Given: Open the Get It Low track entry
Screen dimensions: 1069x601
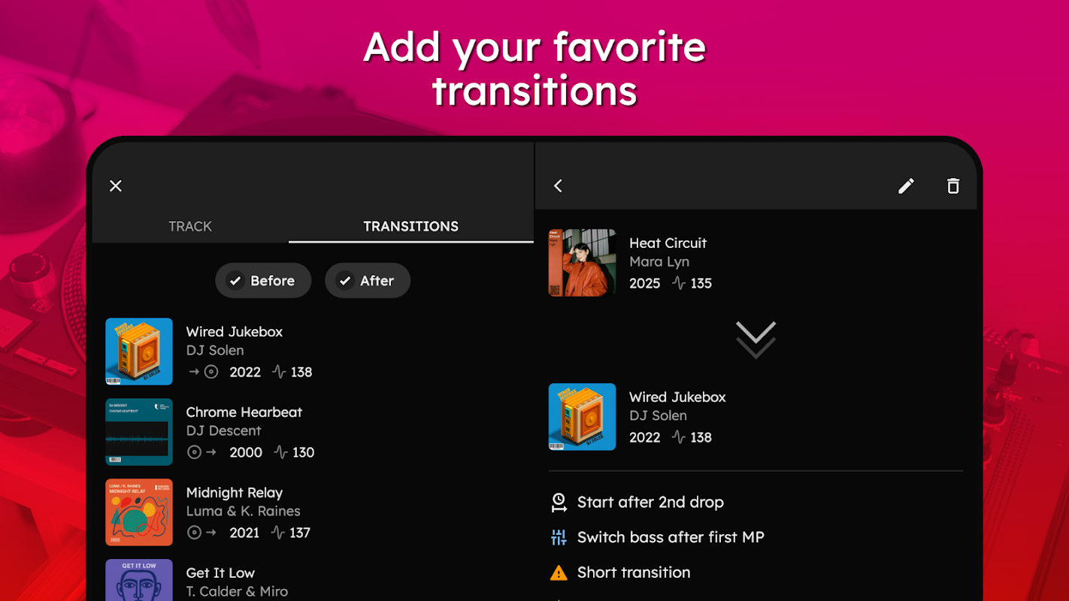Looking at the screenshot, I should pyautogui.click(x=312, y=580).
